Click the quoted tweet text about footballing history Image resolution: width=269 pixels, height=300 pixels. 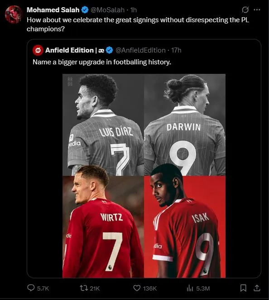coord(102,62)
